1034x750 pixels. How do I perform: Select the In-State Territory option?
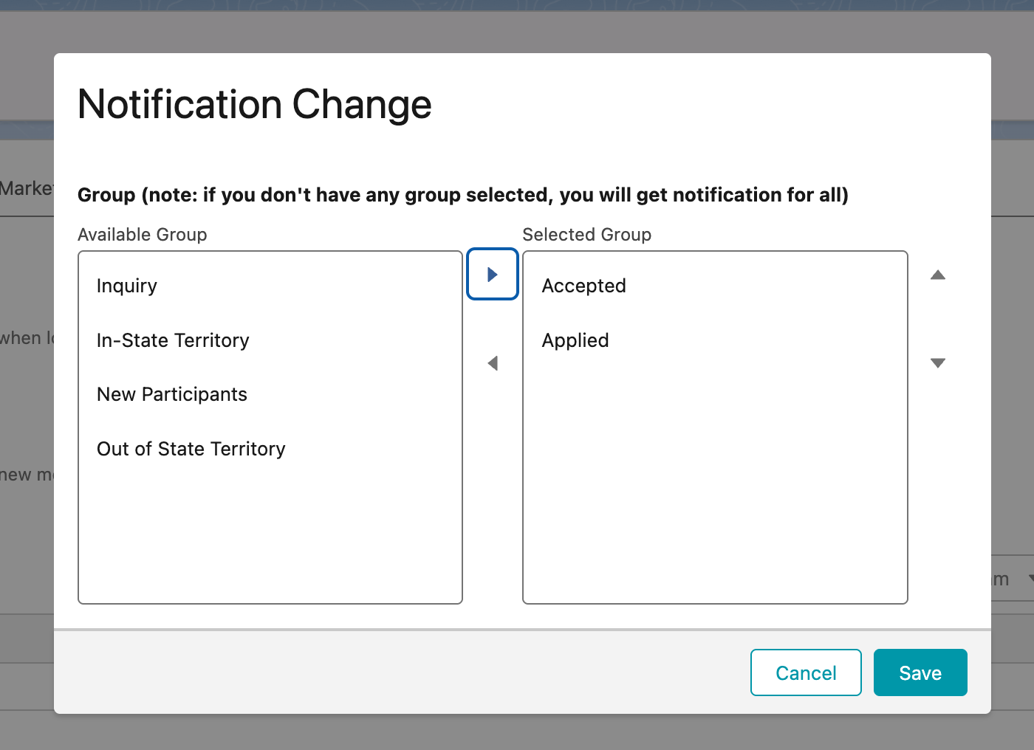pos(173,340)
